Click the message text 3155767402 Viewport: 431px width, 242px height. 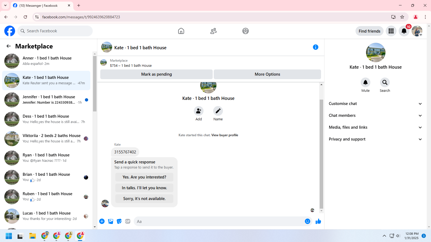click(x=125, y=152)
